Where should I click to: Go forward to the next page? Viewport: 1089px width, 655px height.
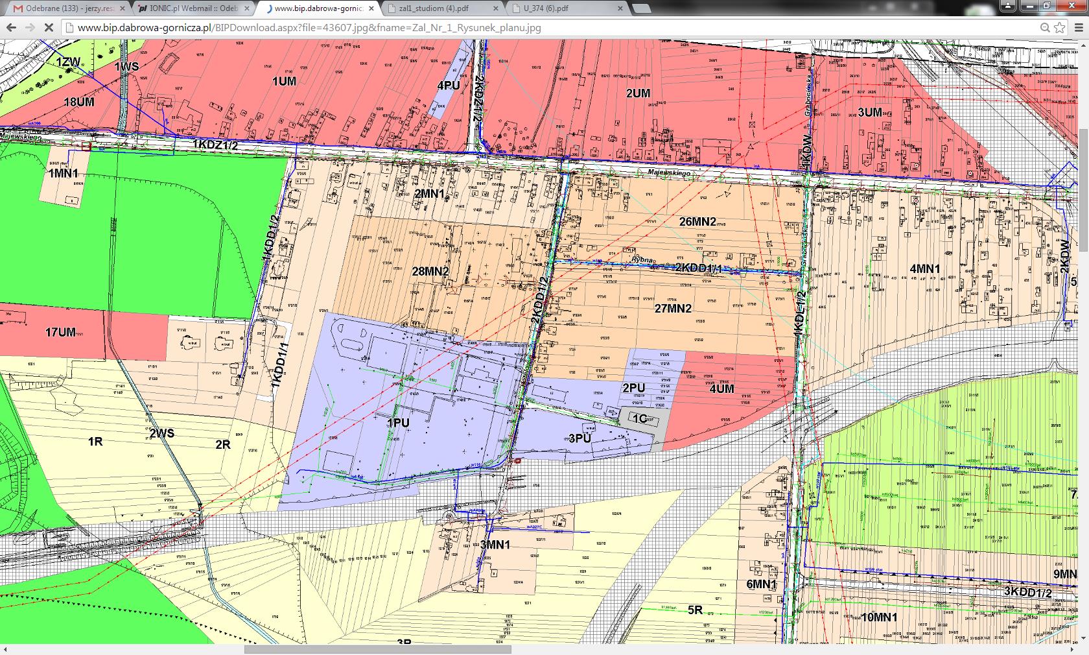30,28
